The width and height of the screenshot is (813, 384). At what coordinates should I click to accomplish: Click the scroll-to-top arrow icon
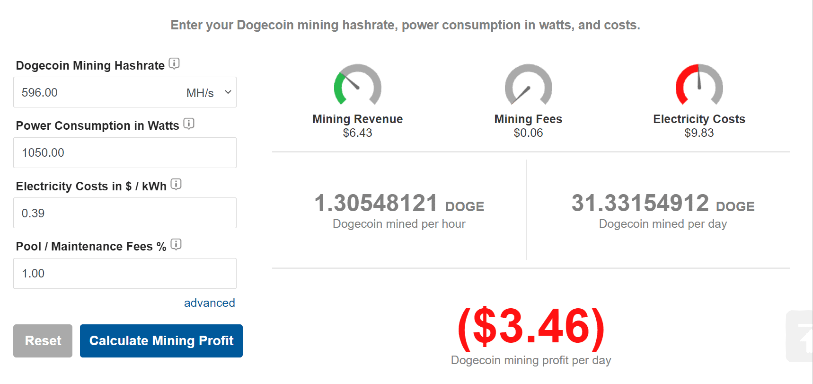[x=801, y=336]
